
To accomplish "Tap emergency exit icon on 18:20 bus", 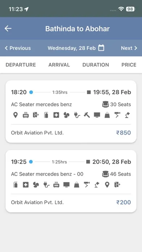I will point(36,115).
